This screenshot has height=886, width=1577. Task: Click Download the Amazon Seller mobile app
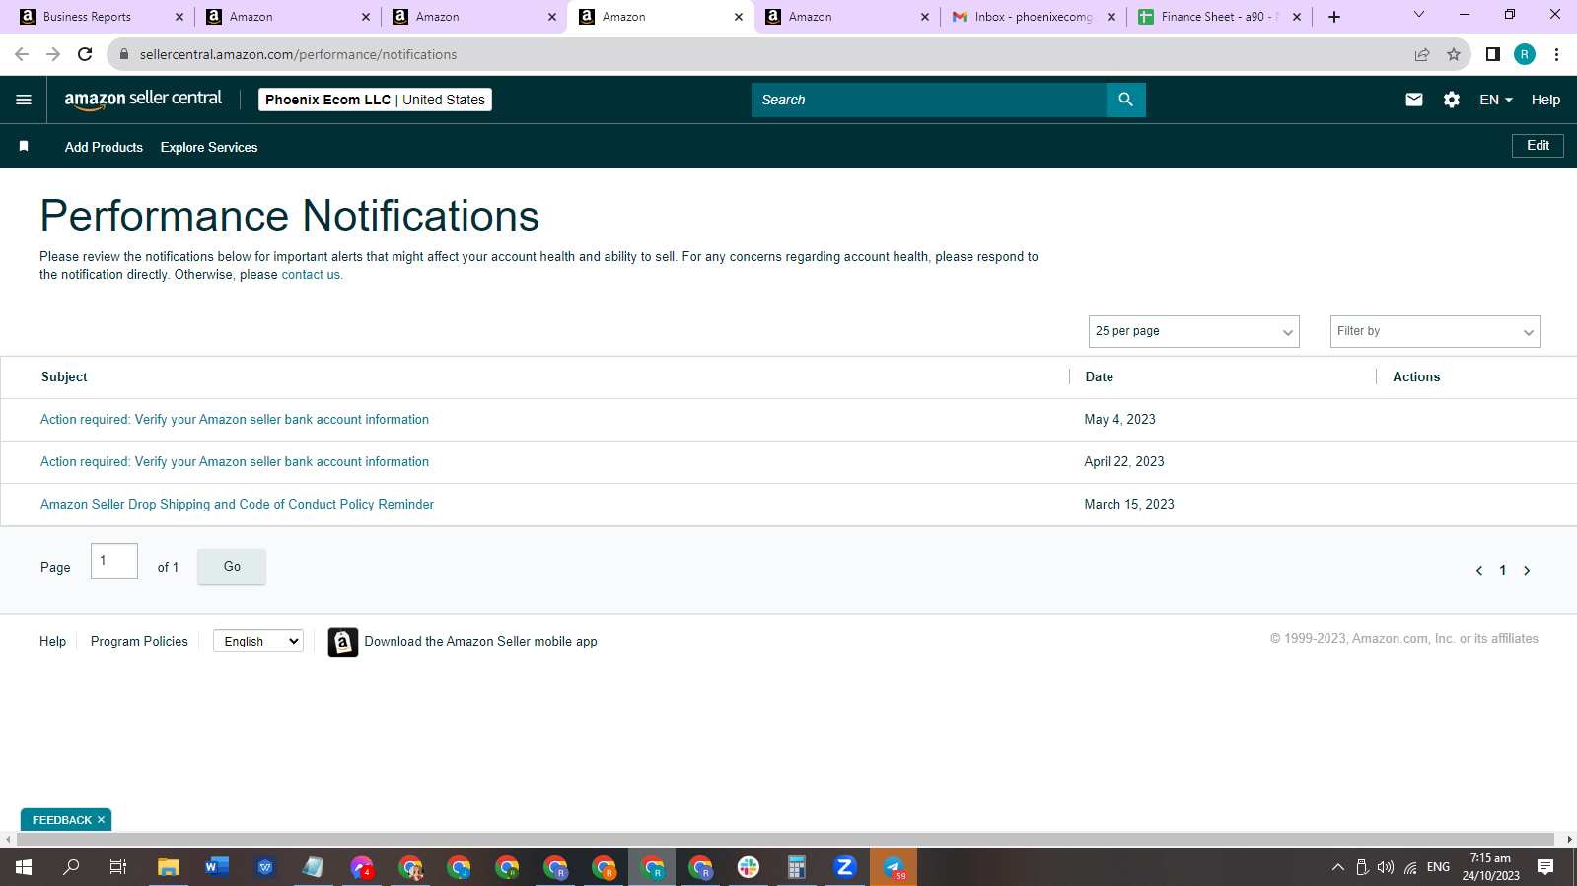[x=480, y=641]
